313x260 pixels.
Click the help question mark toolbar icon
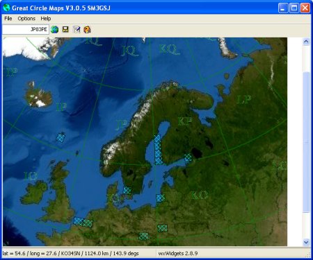[x=87, y=30]
